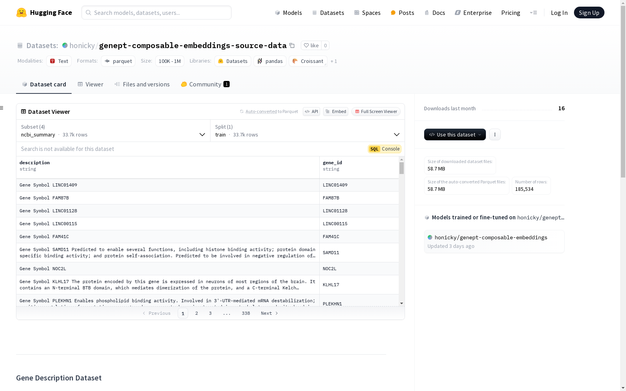The image size is (626, 391).
Task: Go to the Next page of rows
Action: click(x=270, y=313)
